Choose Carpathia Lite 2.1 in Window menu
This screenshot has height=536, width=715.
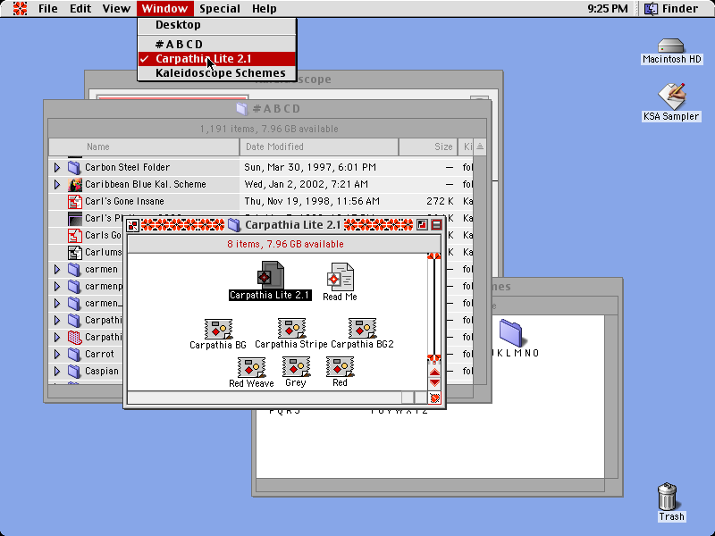(216, 59)
